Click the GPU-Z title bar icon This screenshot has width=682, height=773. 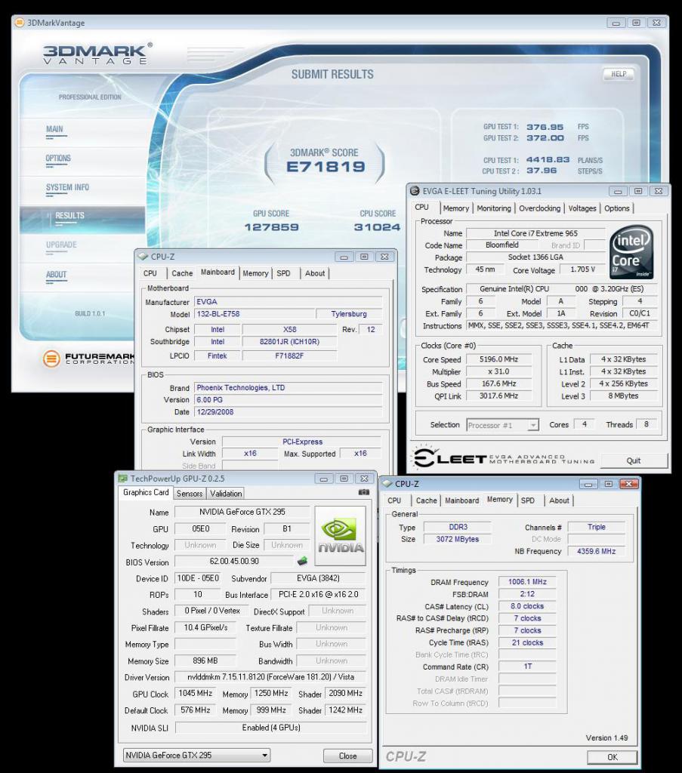point(122,478)
